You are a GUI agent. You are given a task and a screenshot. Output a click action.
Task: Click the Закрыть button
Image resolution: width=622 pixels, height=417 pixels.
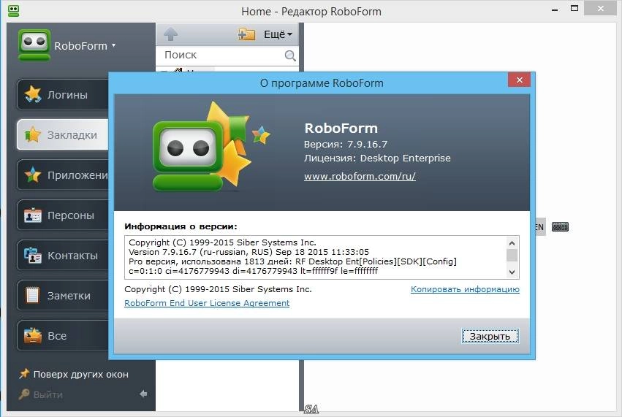pos(490,336)
